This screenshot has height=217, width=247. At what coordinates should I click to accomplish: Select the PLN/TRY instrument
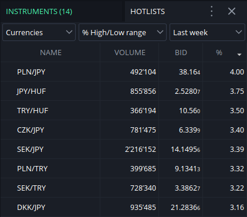click(32, 169)
